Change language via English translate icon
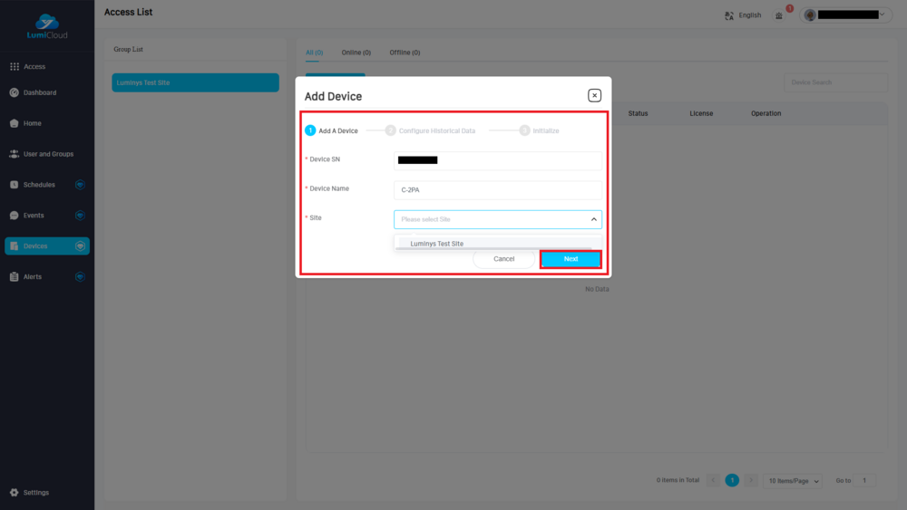This screenshot has height=510, width=907. [x=729, y=15]
